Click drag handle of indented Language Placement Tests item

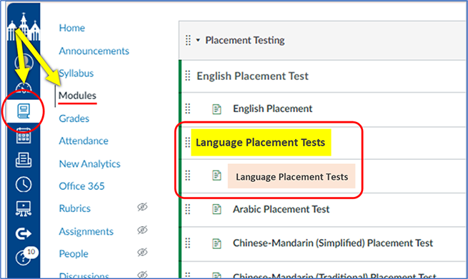[x=188, y=176]
